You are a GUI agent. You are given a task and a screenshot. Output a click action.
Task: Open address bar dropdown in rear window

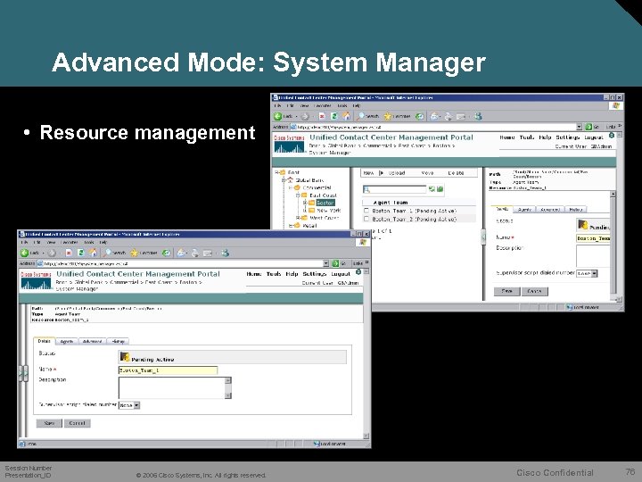pos(579,127)
